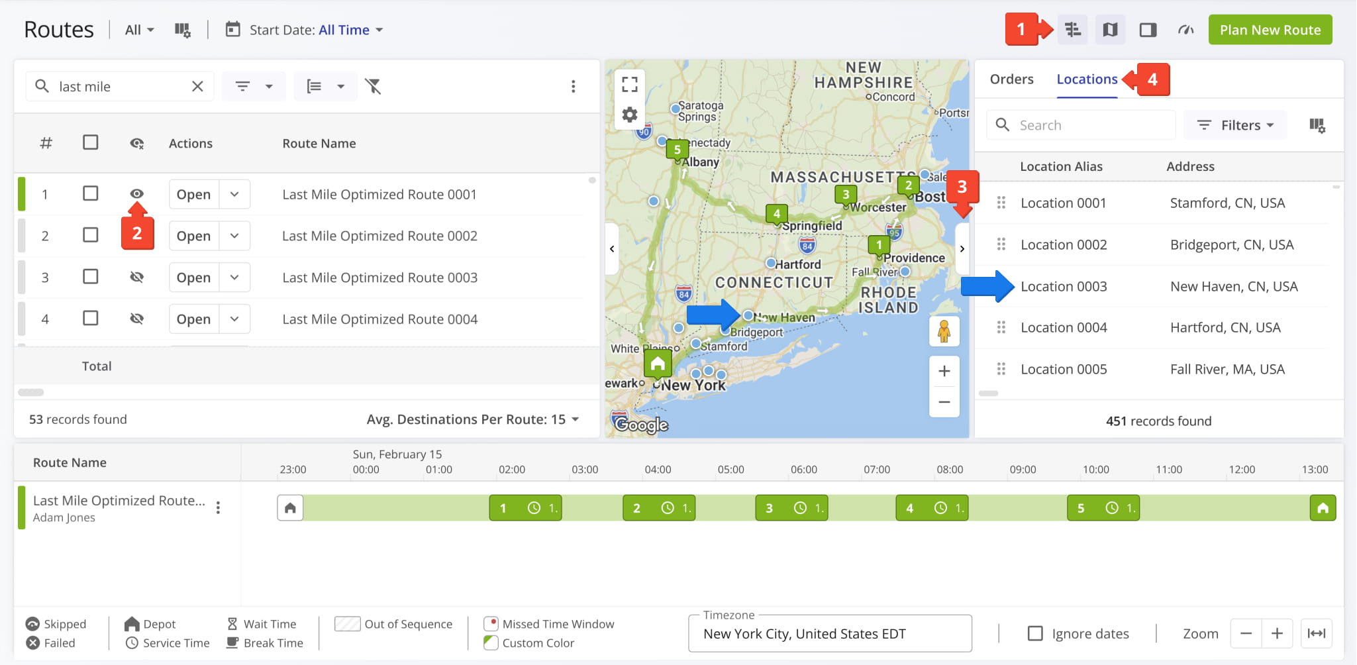1357x665 pixels.
Task: Clear all filters with crossed funnel icon
Action: pos(374,86)
